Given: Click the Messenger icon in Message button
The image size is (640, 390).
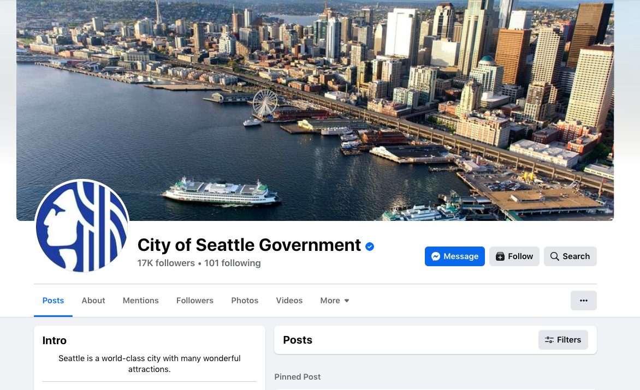Looking at the screenshot, I should pos(436,256).
